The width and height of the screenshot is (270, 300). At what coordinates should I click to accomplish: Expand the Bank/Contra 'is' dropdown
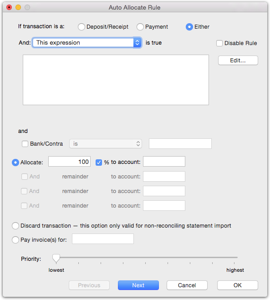tap(106, 144)
